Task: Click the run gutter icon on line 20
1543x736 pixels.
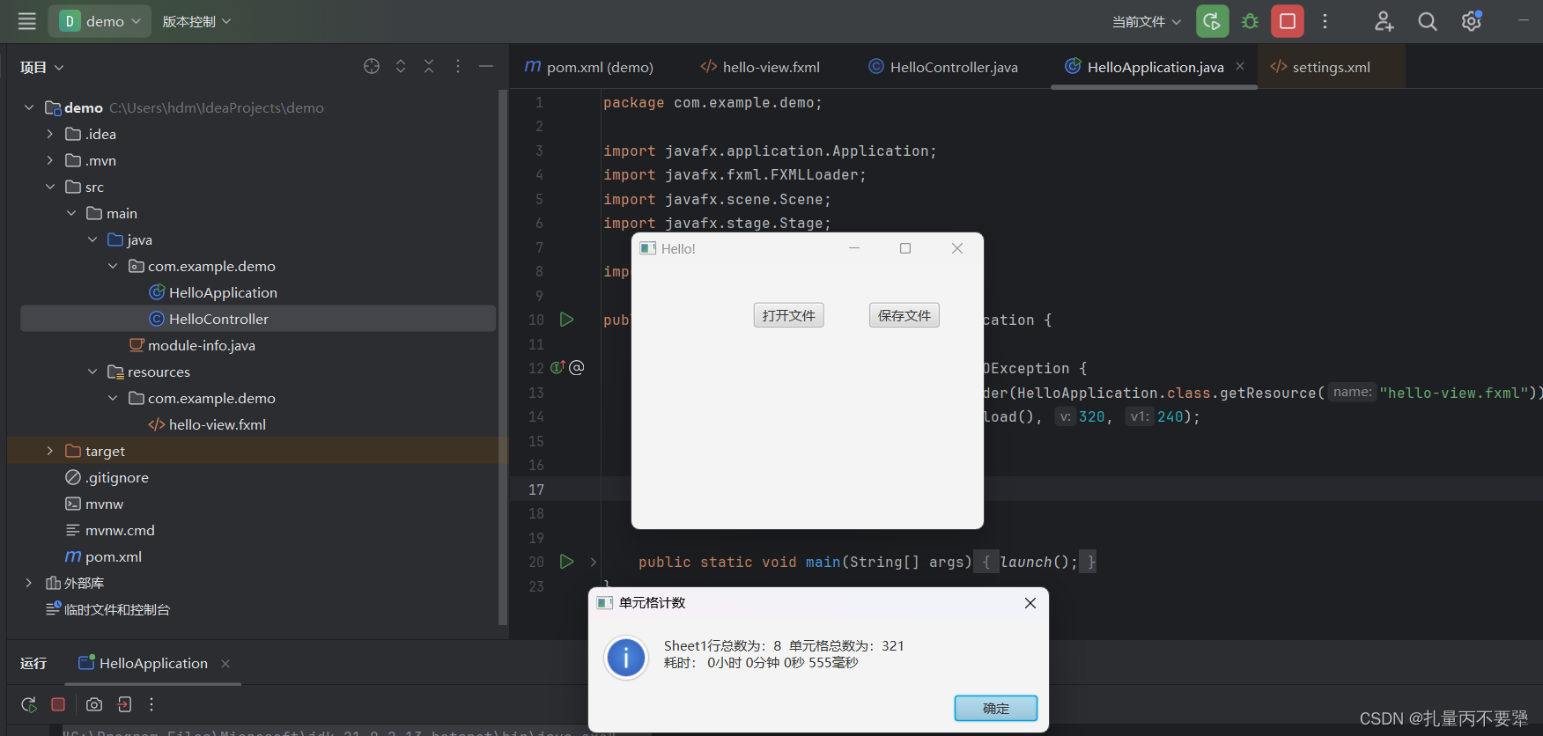Action: pos(567,562)
